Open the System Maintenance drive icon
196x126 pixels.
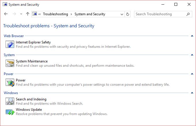point(10,63)
